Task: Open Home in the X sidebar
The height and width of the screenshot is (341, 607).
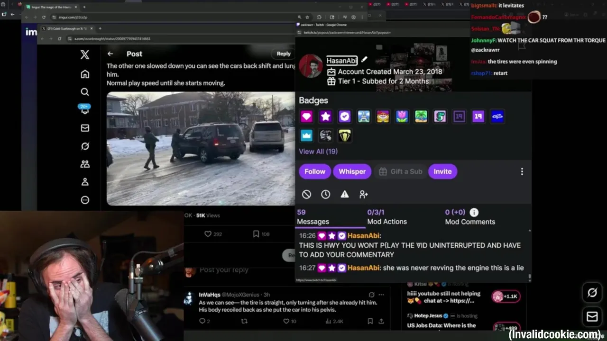Action: (x=85, y=74)
